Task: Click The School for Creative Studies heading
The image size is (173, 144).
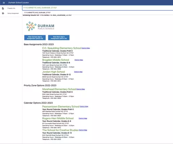Action: pos(60,130)
